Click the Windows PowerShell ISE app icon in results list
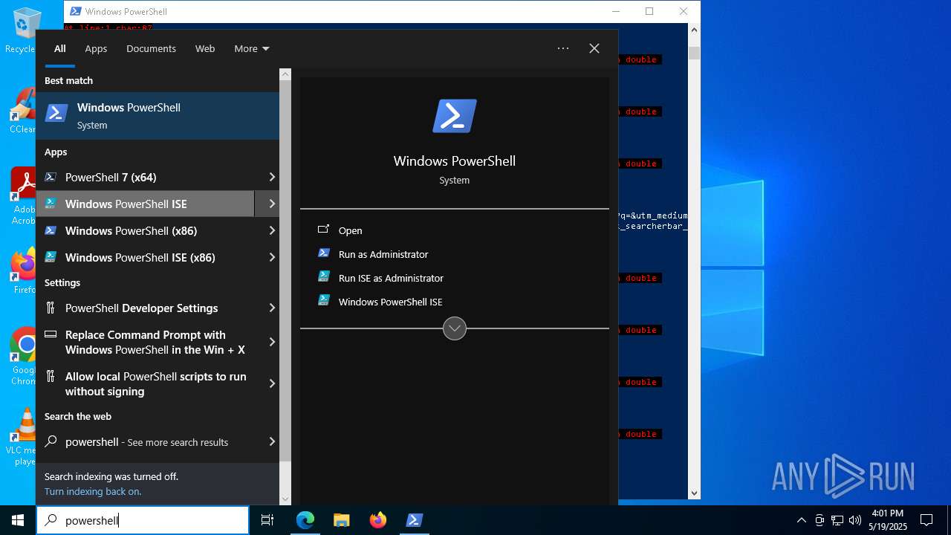951x535 pixels. [x=51, y=204]
